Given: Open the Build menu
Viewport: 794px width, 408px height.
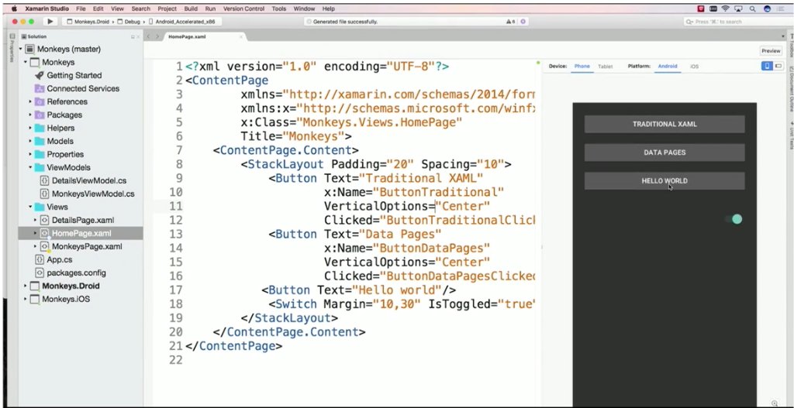Looking at the screenshot, I should [191, 9].
